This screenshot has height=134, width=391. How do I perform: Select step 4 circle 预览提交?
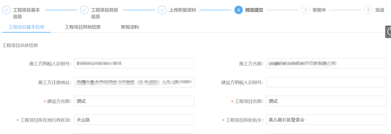tap(238, 10)
